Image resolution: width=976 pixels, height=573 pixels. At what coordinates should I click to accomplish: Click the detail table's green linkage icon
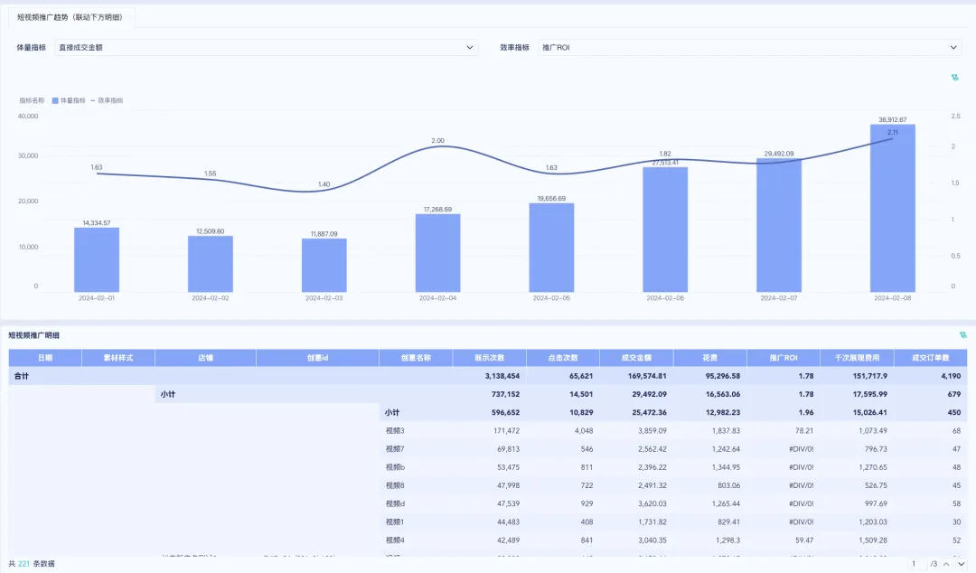coord(962,334)
